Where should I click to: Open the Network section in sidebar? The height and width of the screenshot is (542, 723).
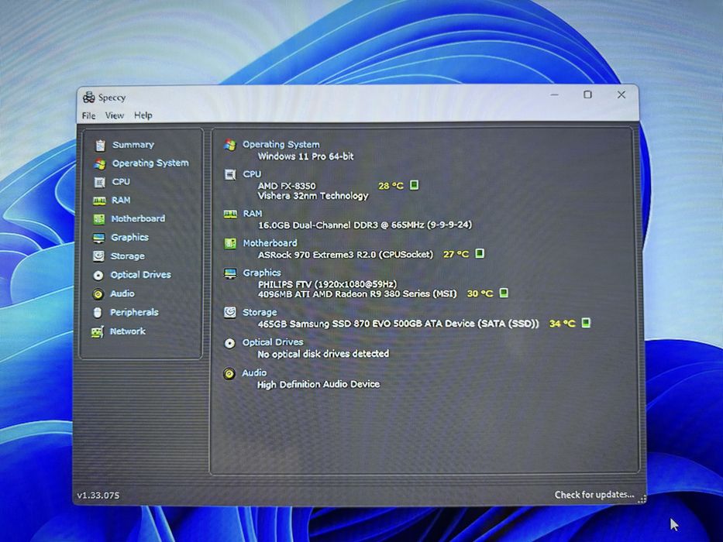click(x=127, y=331)
